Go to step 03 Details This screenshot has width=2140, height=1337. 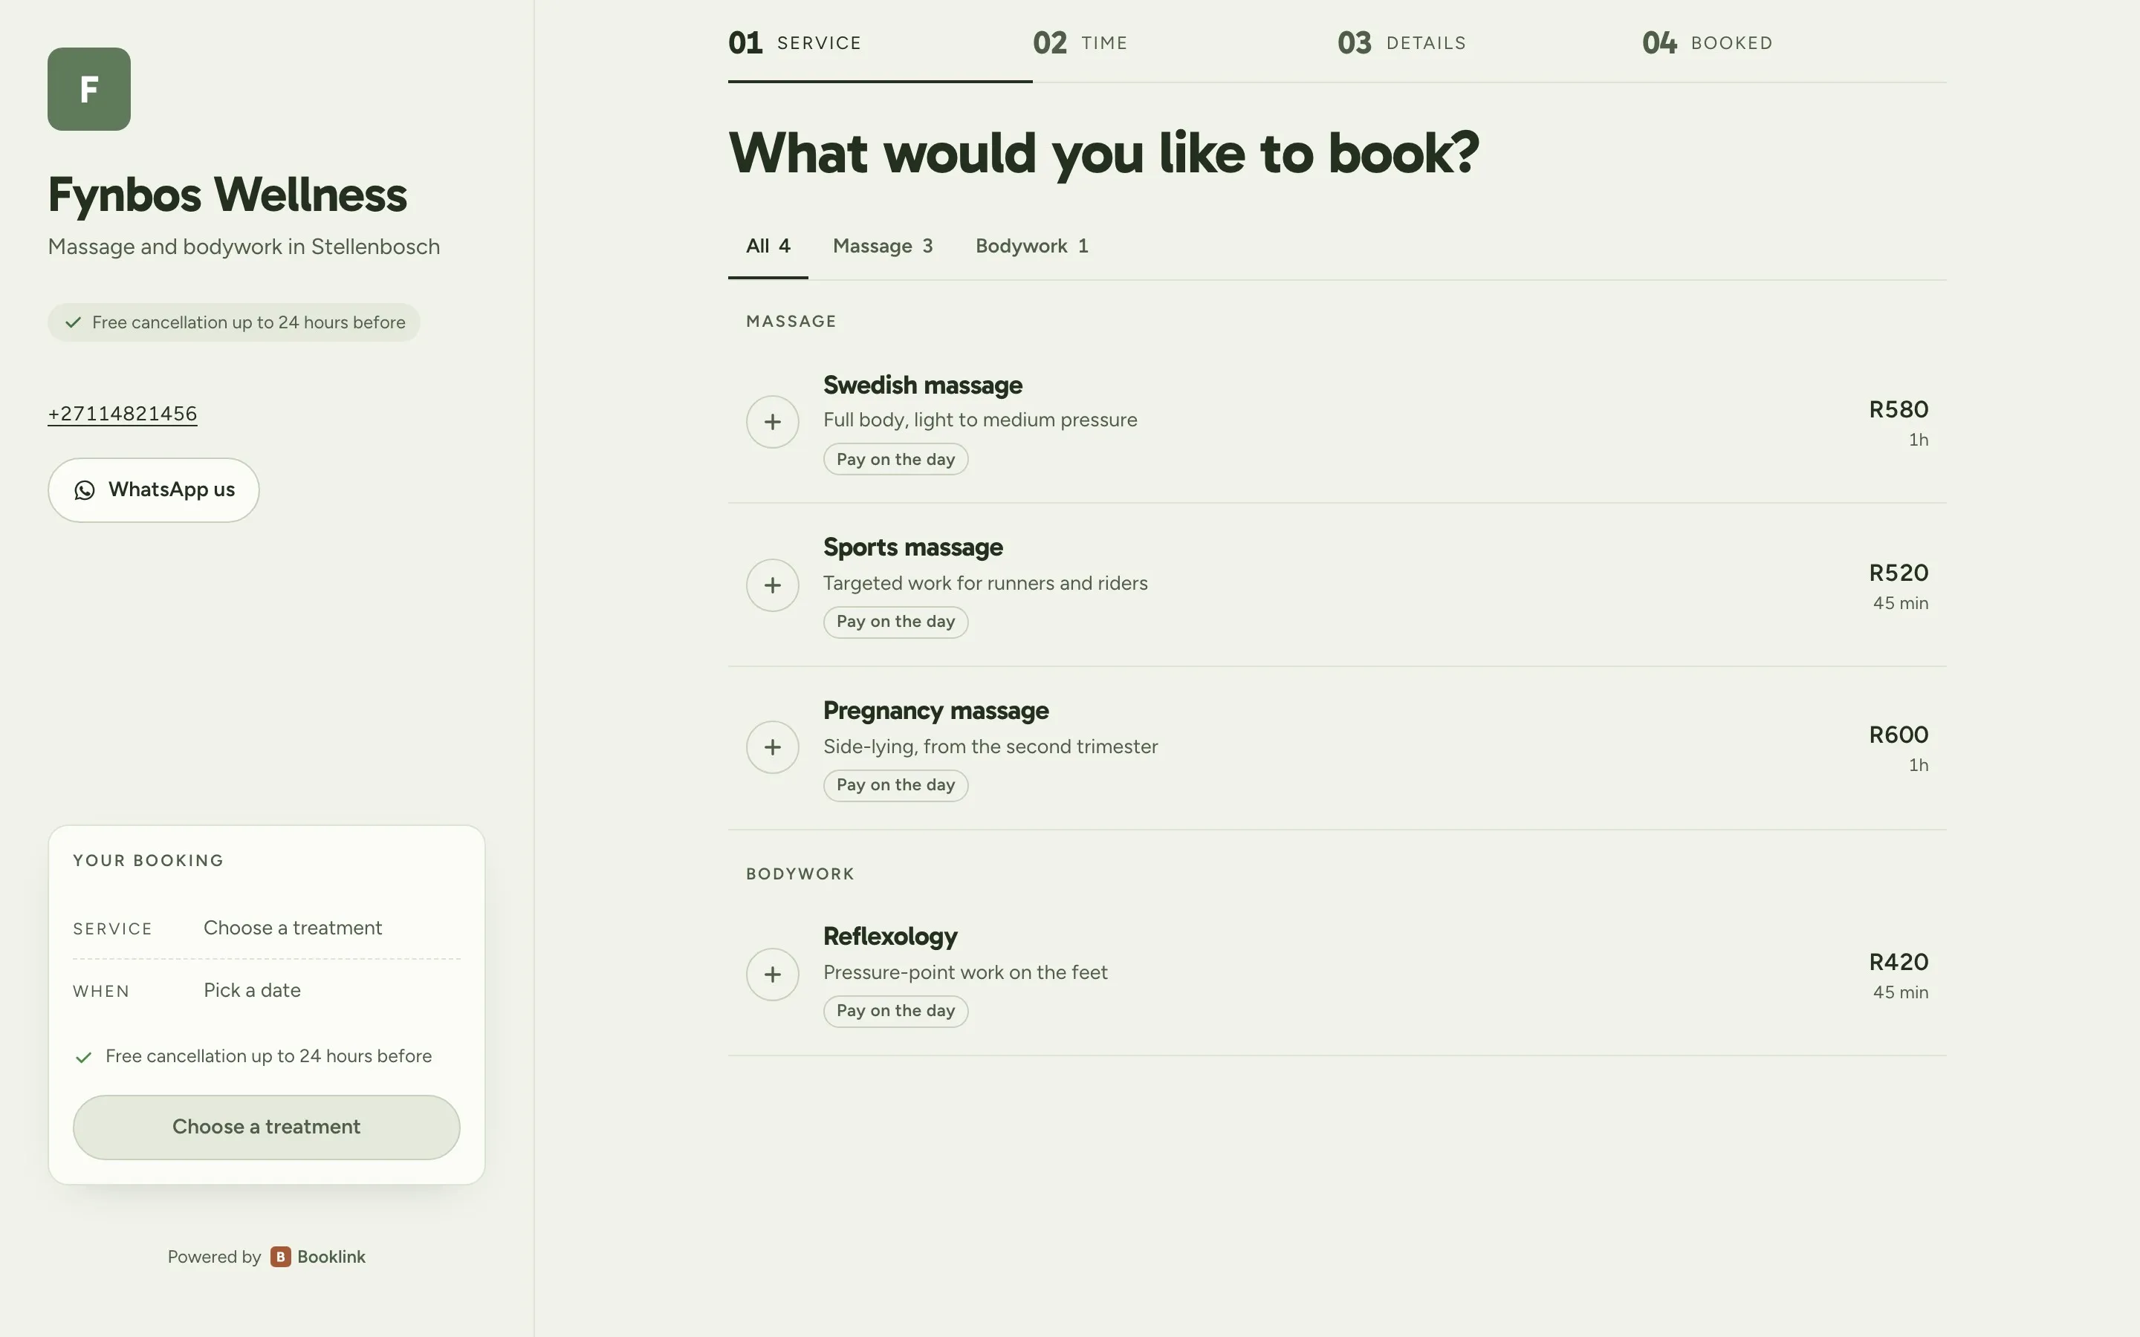1489,42
